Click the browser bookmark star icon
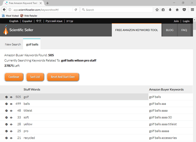 pos(157,10)
